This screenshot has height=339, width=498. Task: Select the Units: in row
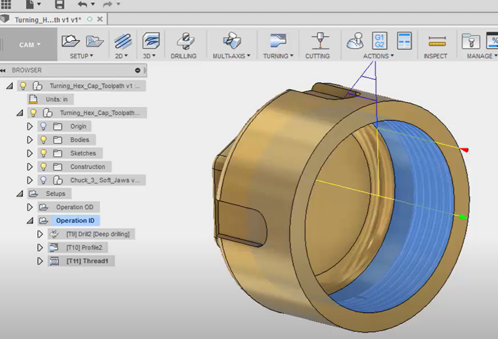click(51, 99)
